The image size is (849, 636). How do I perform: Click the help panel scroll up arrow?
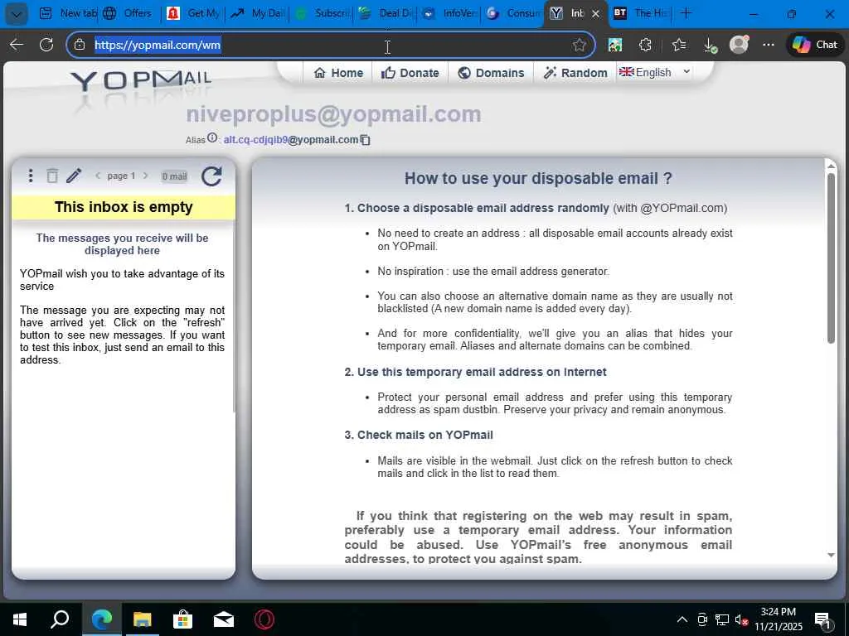coord(831,165)
